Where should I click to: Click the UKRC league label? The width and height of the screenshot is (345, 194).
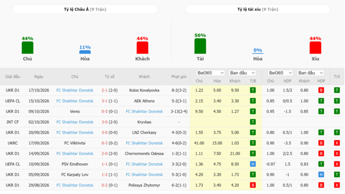13,143
